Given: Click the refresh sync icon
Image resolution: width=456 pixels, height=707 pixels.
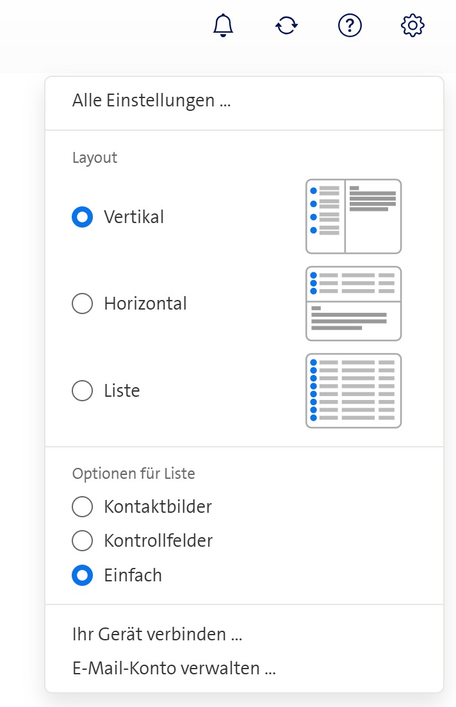Looking at the screenshot, I should pos(286,26).
